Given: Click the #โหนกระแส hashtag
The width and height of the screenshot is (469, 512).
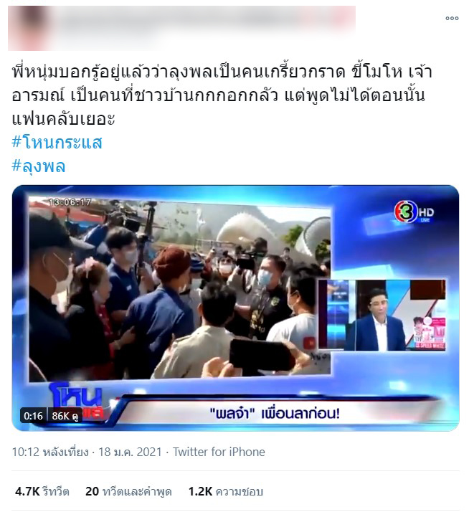Looking at the screenshot, I should click(x=57, y=143).
